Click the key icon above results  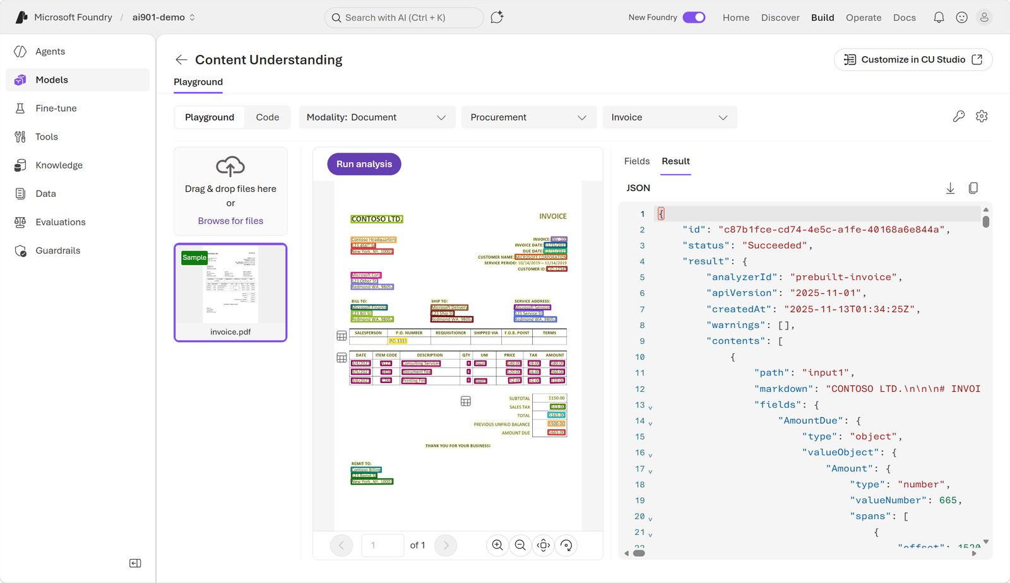[x=958, y=116]
